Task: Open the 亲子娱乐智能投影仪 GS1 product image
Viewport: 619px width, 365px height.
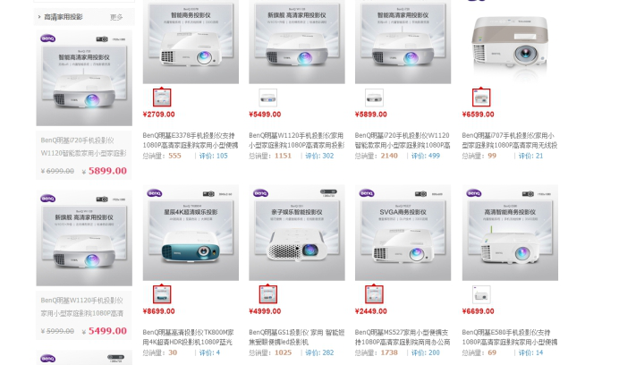Action: tap(297, 233)
